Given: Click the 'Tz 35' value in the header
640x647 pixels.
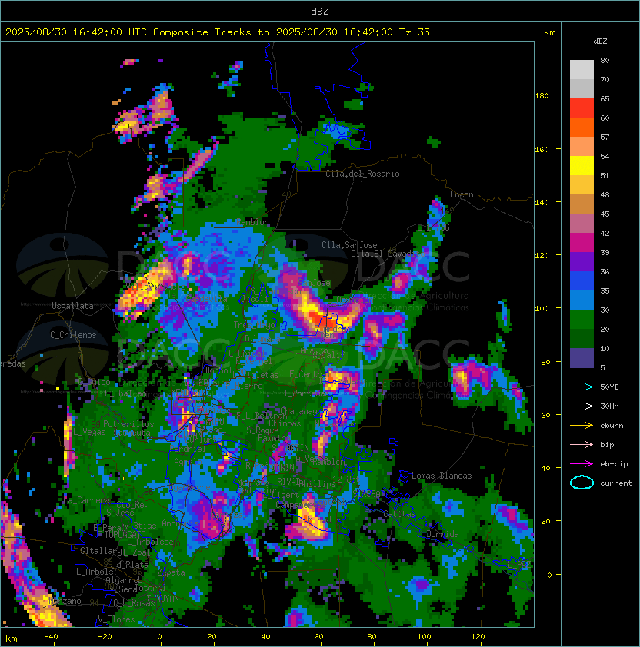Looking at the screenshot, I should click(415, 32).
